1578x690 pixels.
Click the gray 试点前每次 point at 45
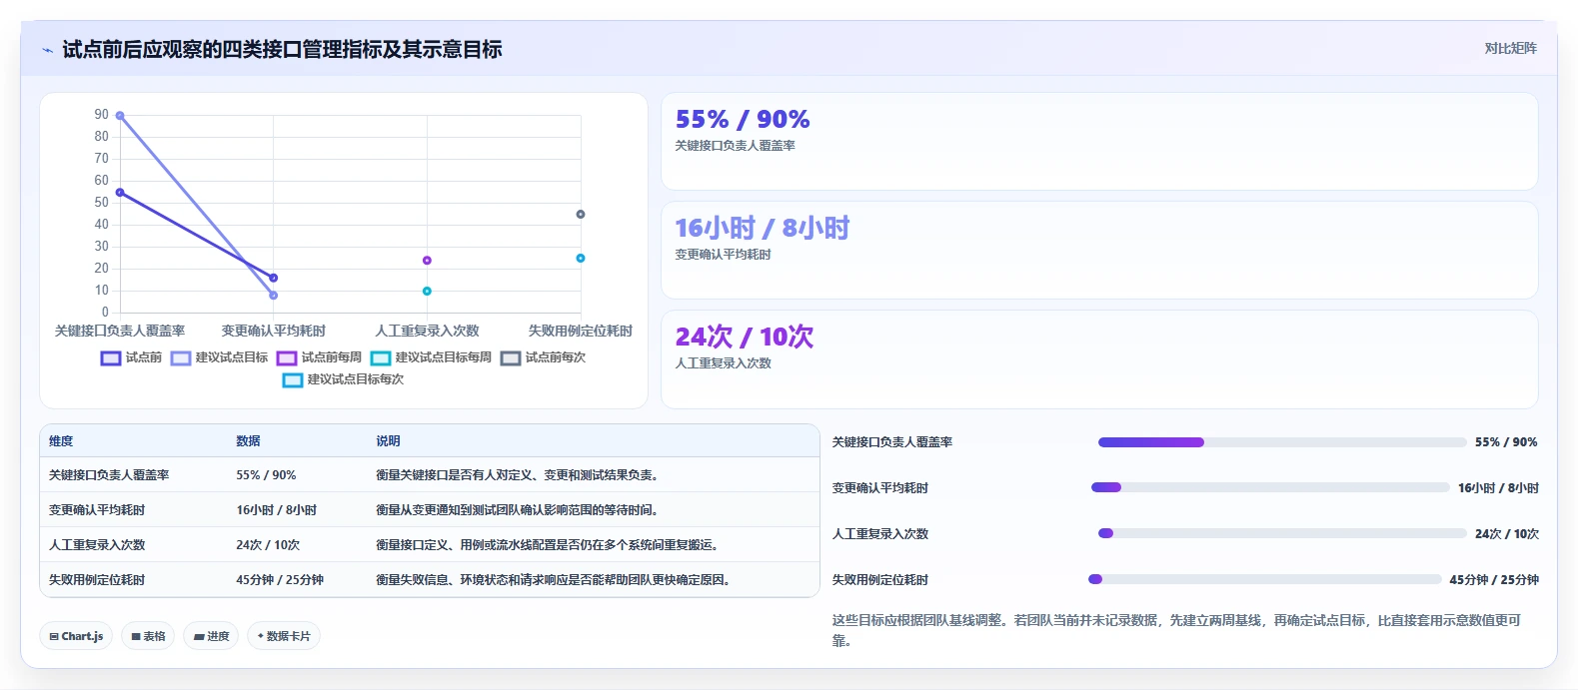tap(581, 215)
